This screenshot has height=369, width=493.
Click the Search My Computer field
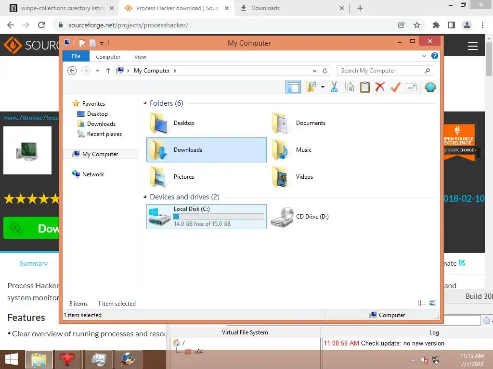pyautogui.click(x=385, y=71)
